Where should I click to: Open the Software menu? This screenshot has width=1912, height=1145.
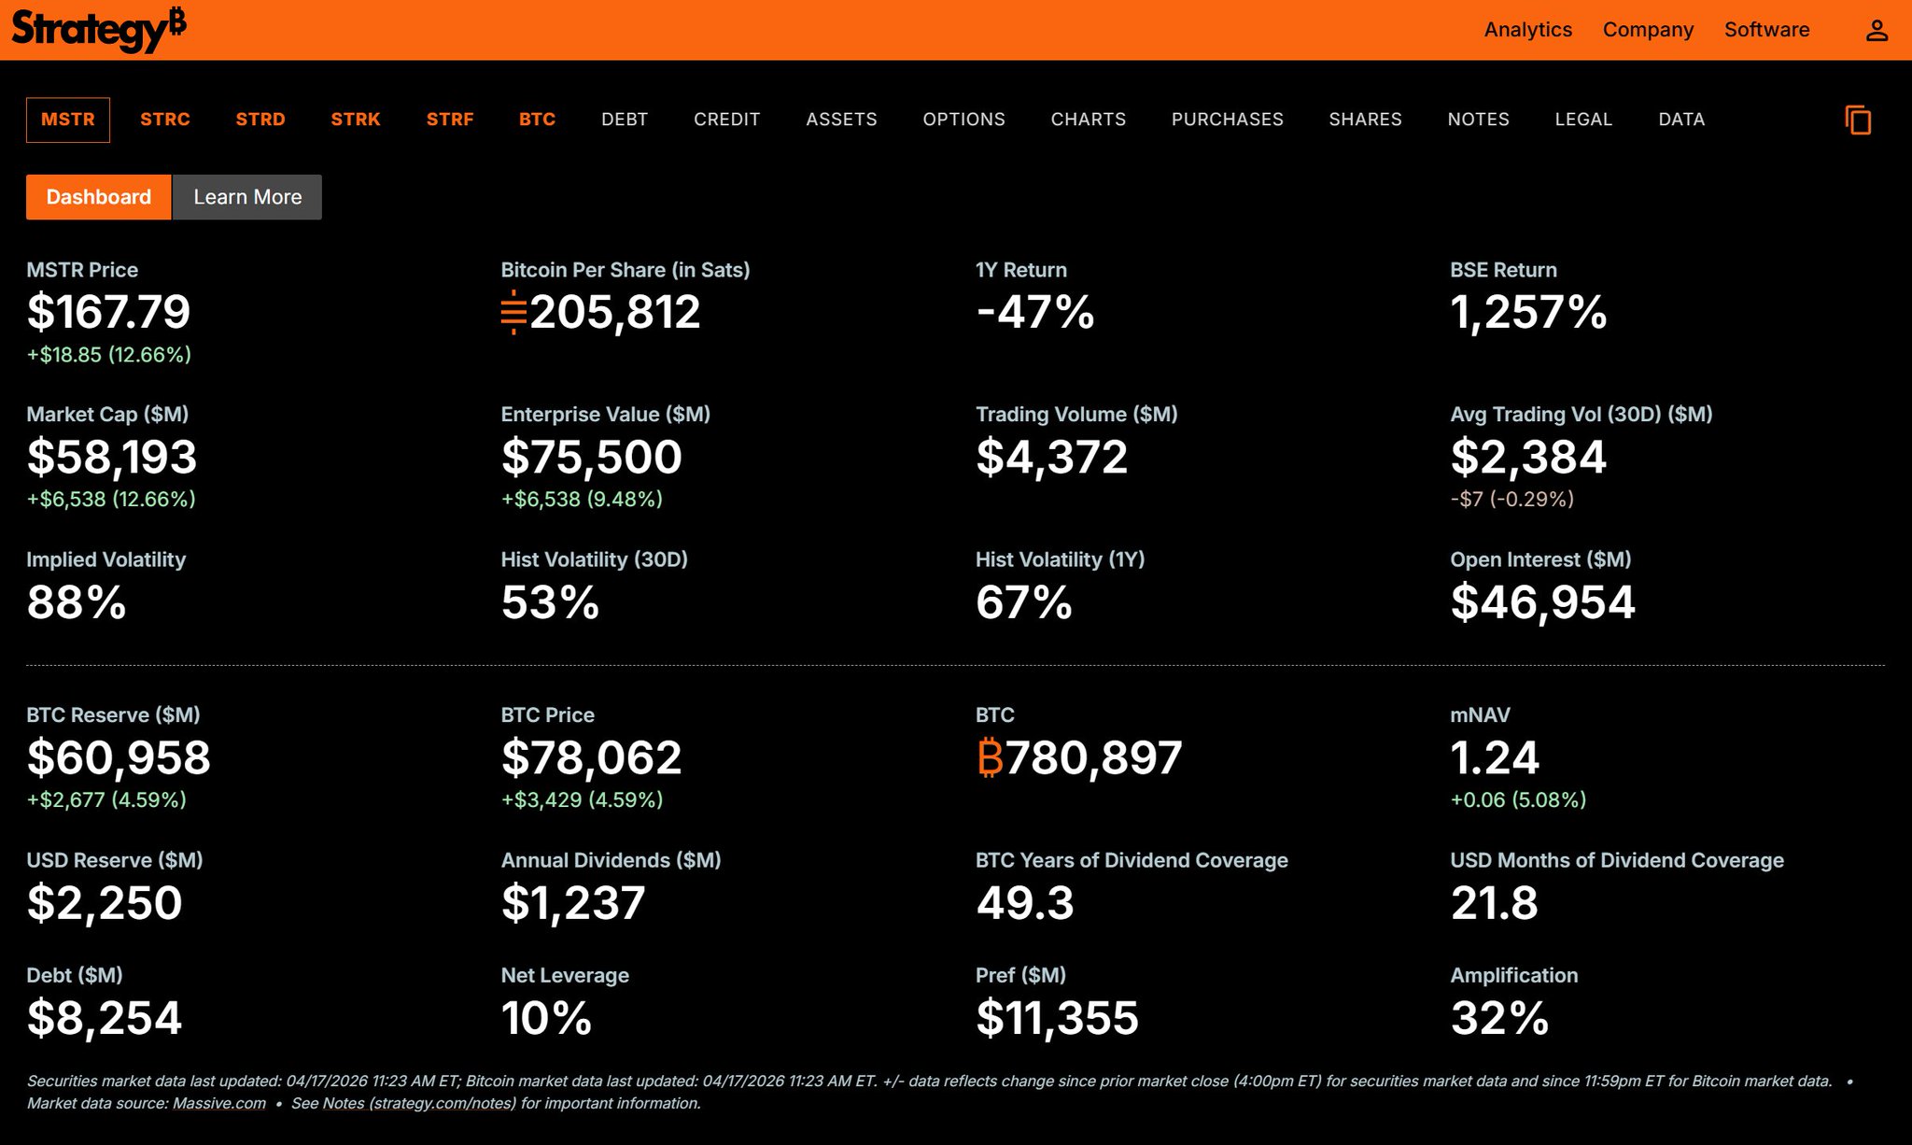click(1766, 30)
